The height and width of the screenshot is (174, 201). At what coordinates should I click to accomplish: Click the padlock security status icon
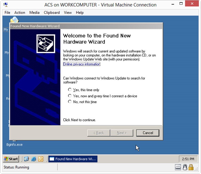pyautogui.click(x=191, y=167)
